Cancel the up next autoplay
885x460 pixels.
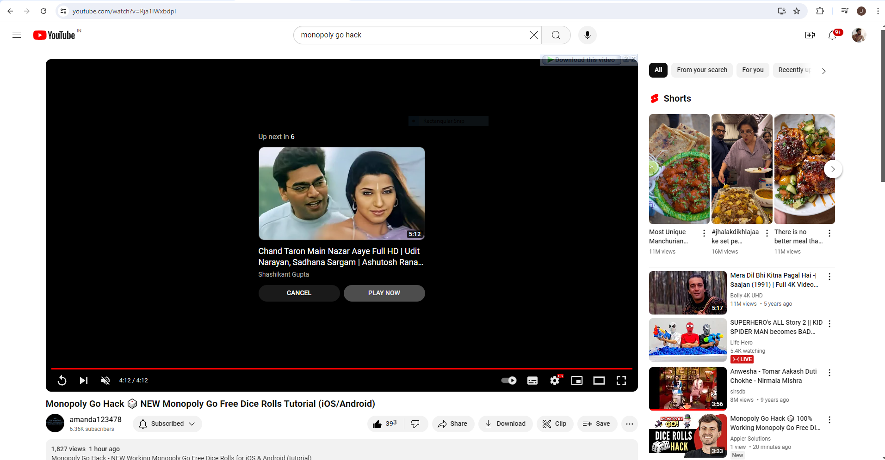(x=299, y=293)
